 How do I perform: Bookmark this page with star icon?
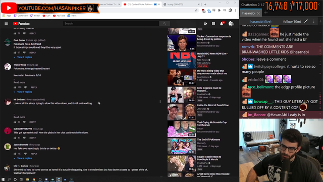tap(196, 10)
